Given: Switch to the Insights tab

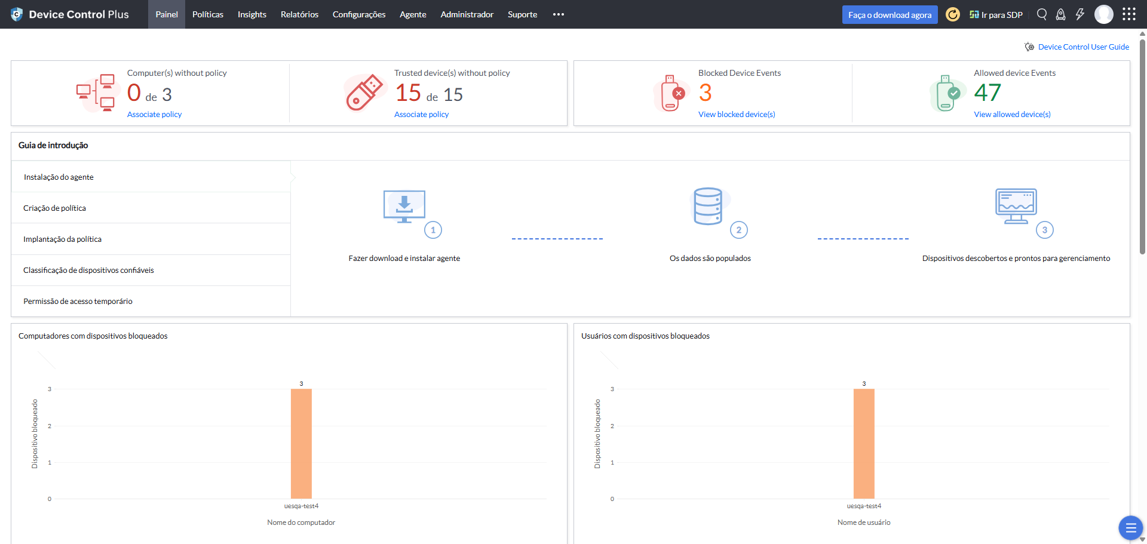Looking at the screenshot, I should (252, 14).
